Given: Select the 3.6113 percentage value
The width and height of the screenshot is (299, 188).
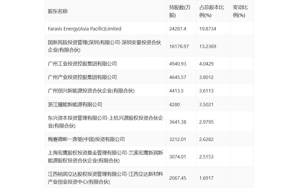Looking at the screenshot, I should click(206, 91).
